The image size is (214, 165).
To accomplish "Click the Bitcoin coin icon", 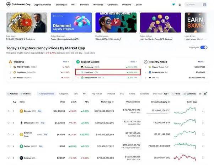I will pyautogui.click(x=21, y=111).
